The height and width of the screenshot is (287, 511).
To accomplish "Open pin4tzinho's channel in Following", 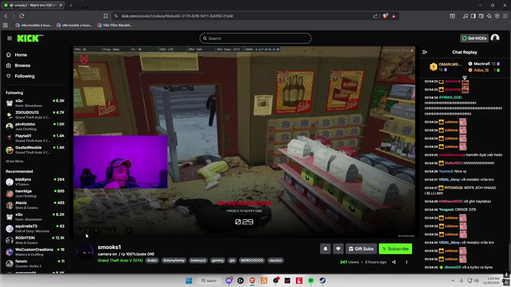I will click(x=35, y=126).
